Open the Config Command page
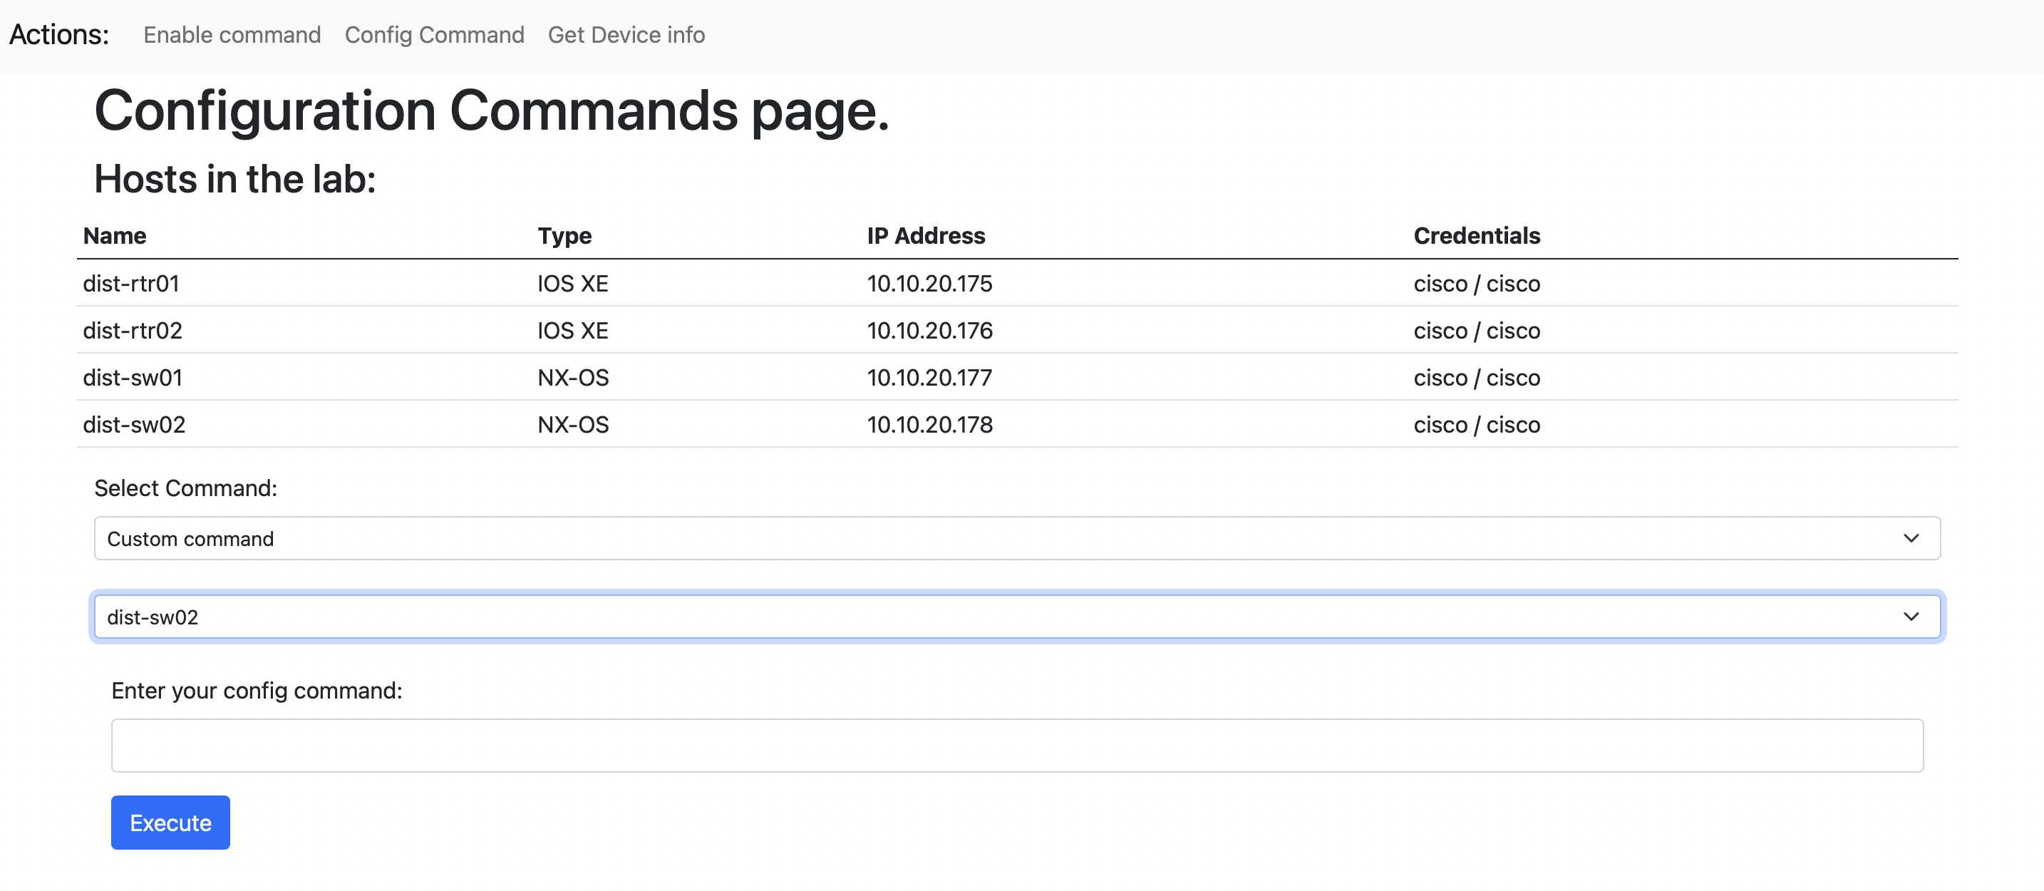Viewport: 2044px width, 891px height. (435, 34)
